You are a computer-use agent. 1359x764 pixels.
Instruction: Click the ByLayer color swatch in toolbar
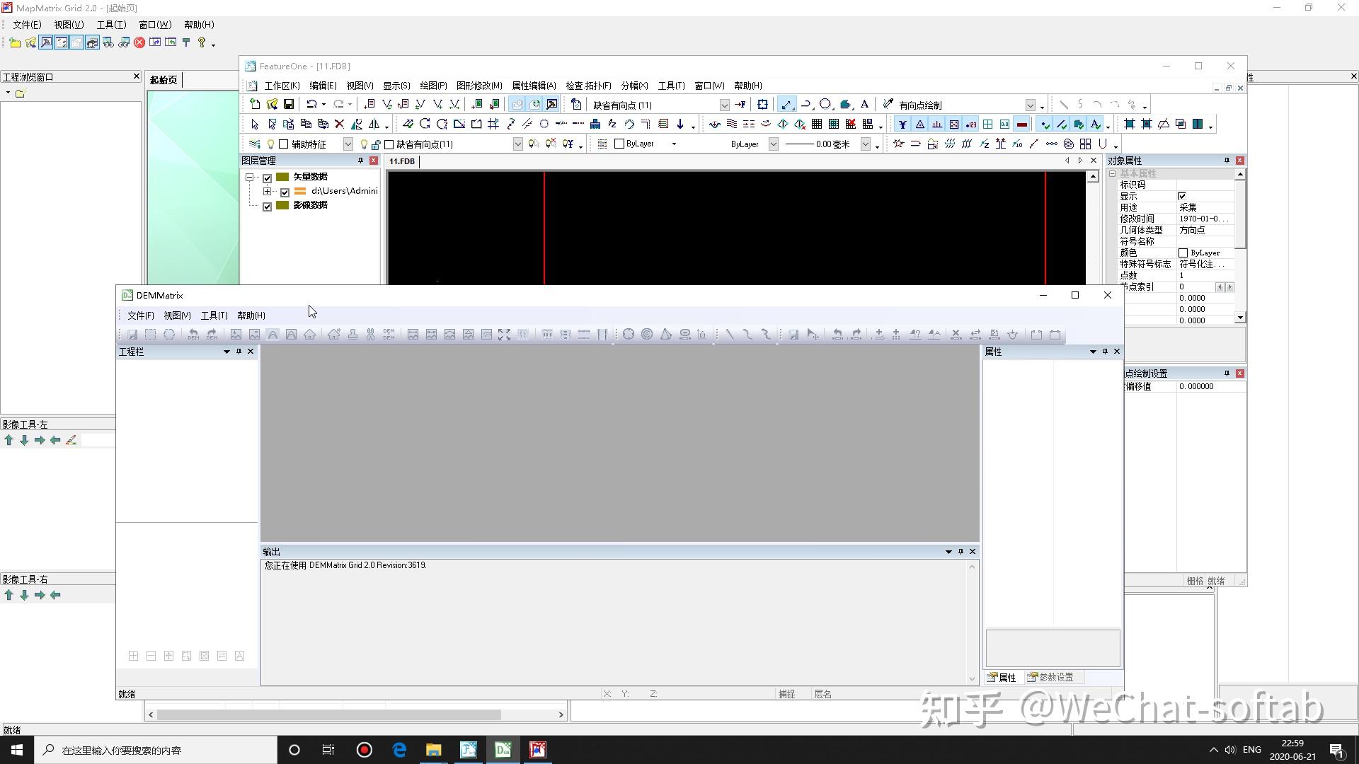[619, 144]
